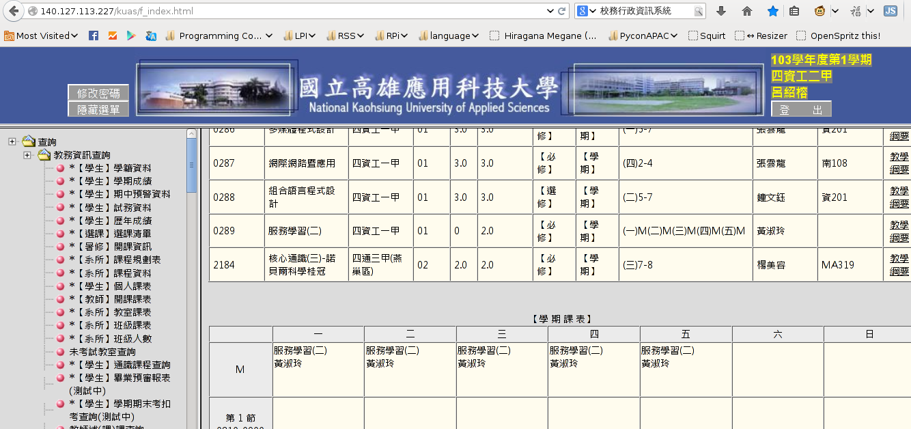Viewport: 911px width, 429px height.
Task: Open the 期中預警資料 tree item
Action: click(x=120, y=194)
